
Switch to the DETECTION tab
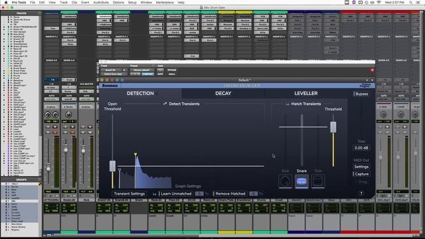[x=140, y=93]
